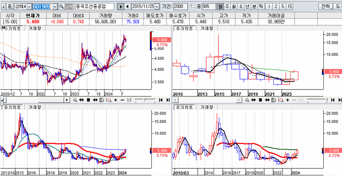The width and height of the screenshot is (342, 177).
Task: Rewind the 2010 yearly chart with double-left arrows
Action: point(253,100)
